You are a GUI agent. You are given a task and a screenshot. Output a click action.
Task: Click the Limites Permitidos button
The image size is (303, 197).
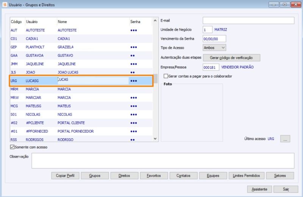pos(247,175)
